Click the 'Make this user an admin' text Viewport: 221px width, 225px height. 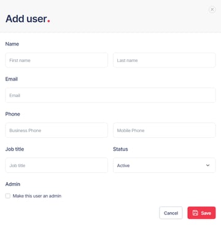point(37,196)
